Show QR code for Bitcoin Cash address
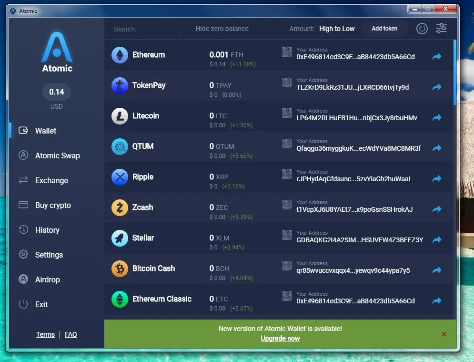This screenshot has width=474, height=362. (287, 266)
